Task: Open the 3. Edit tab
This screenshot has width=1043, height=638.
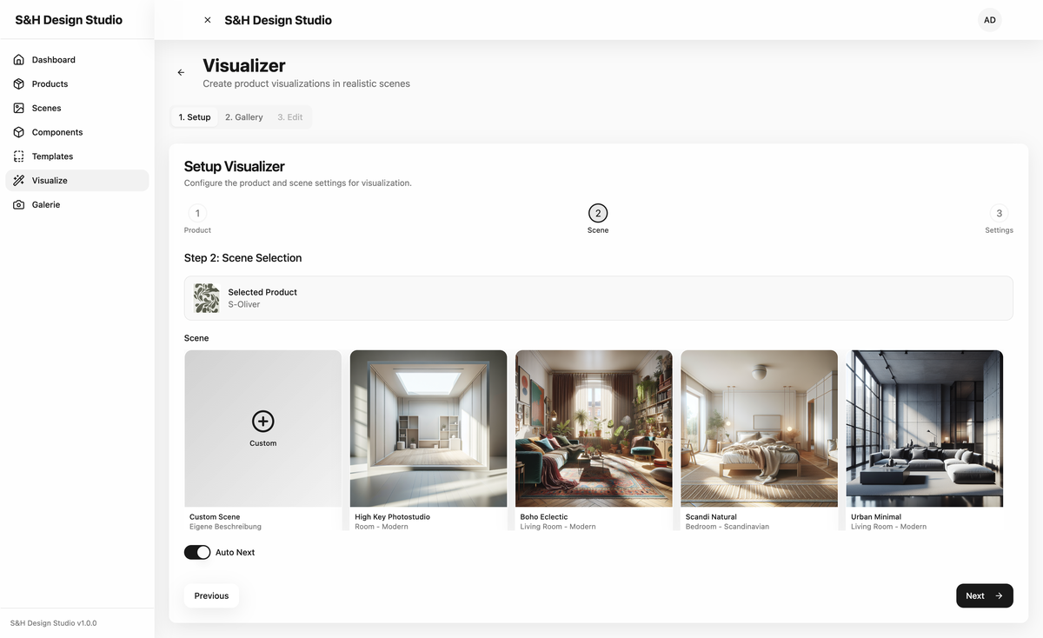Action: [x=289, y=116]
